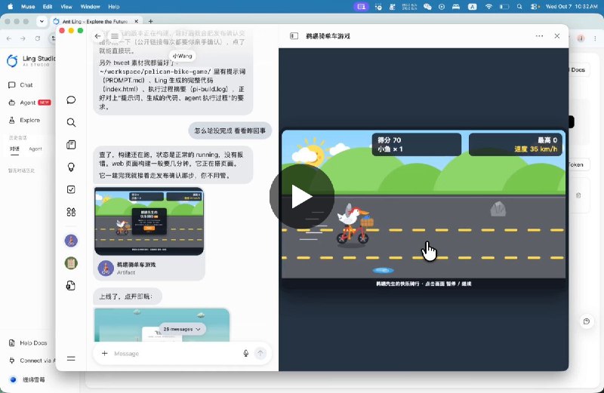Select the 上线了，点开即玩 message

(x=127, y=296)
